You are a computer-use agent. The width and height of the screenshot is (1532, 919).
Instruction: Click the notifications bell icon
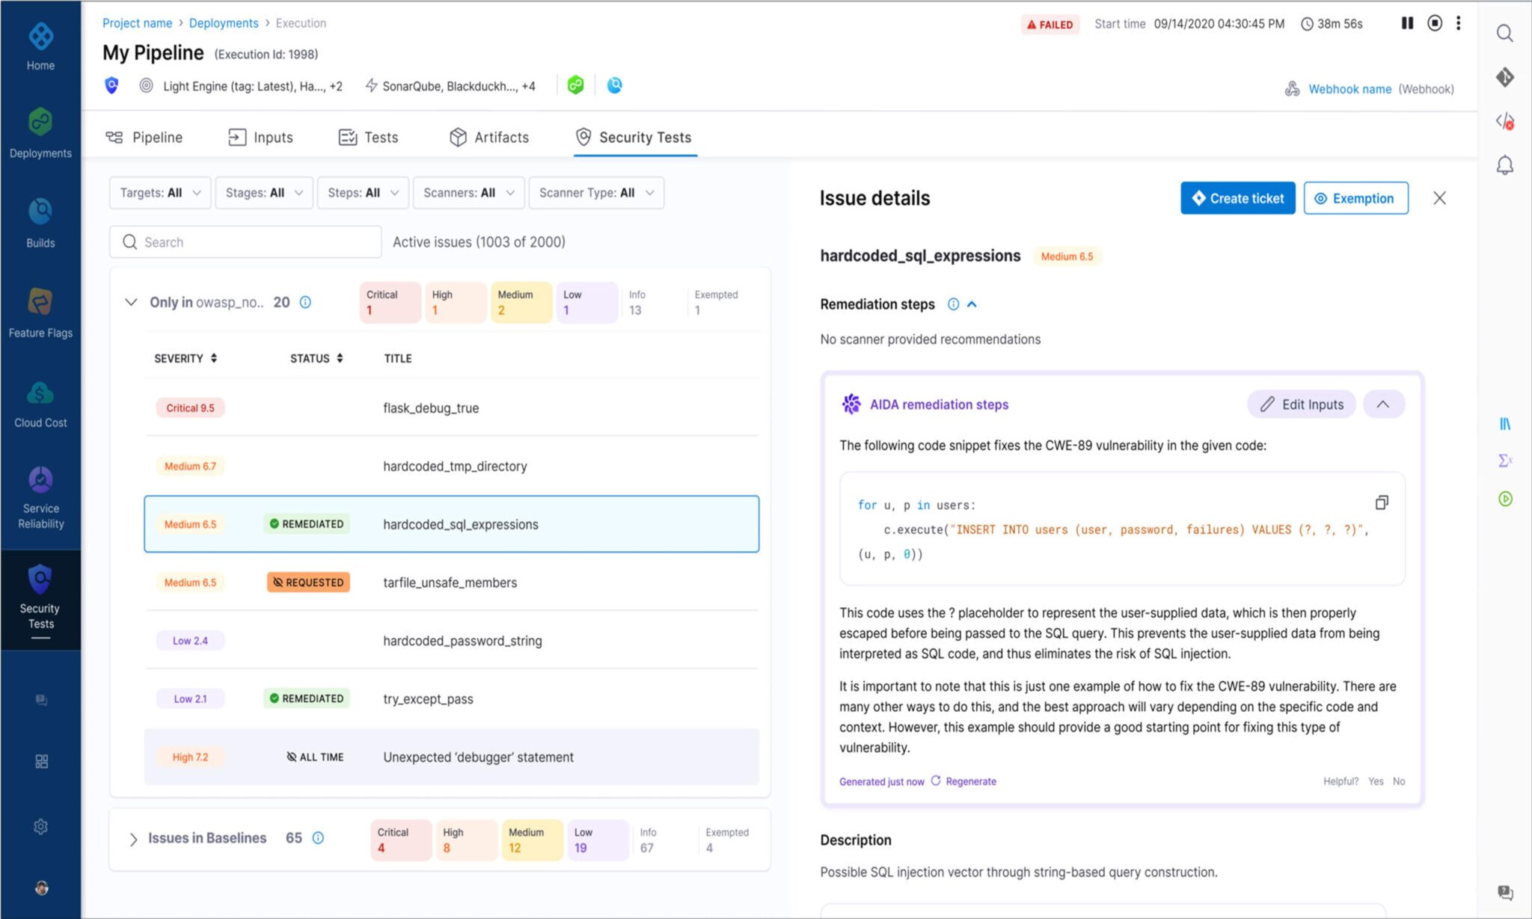pyautogui.click(x=1504, y=165)
